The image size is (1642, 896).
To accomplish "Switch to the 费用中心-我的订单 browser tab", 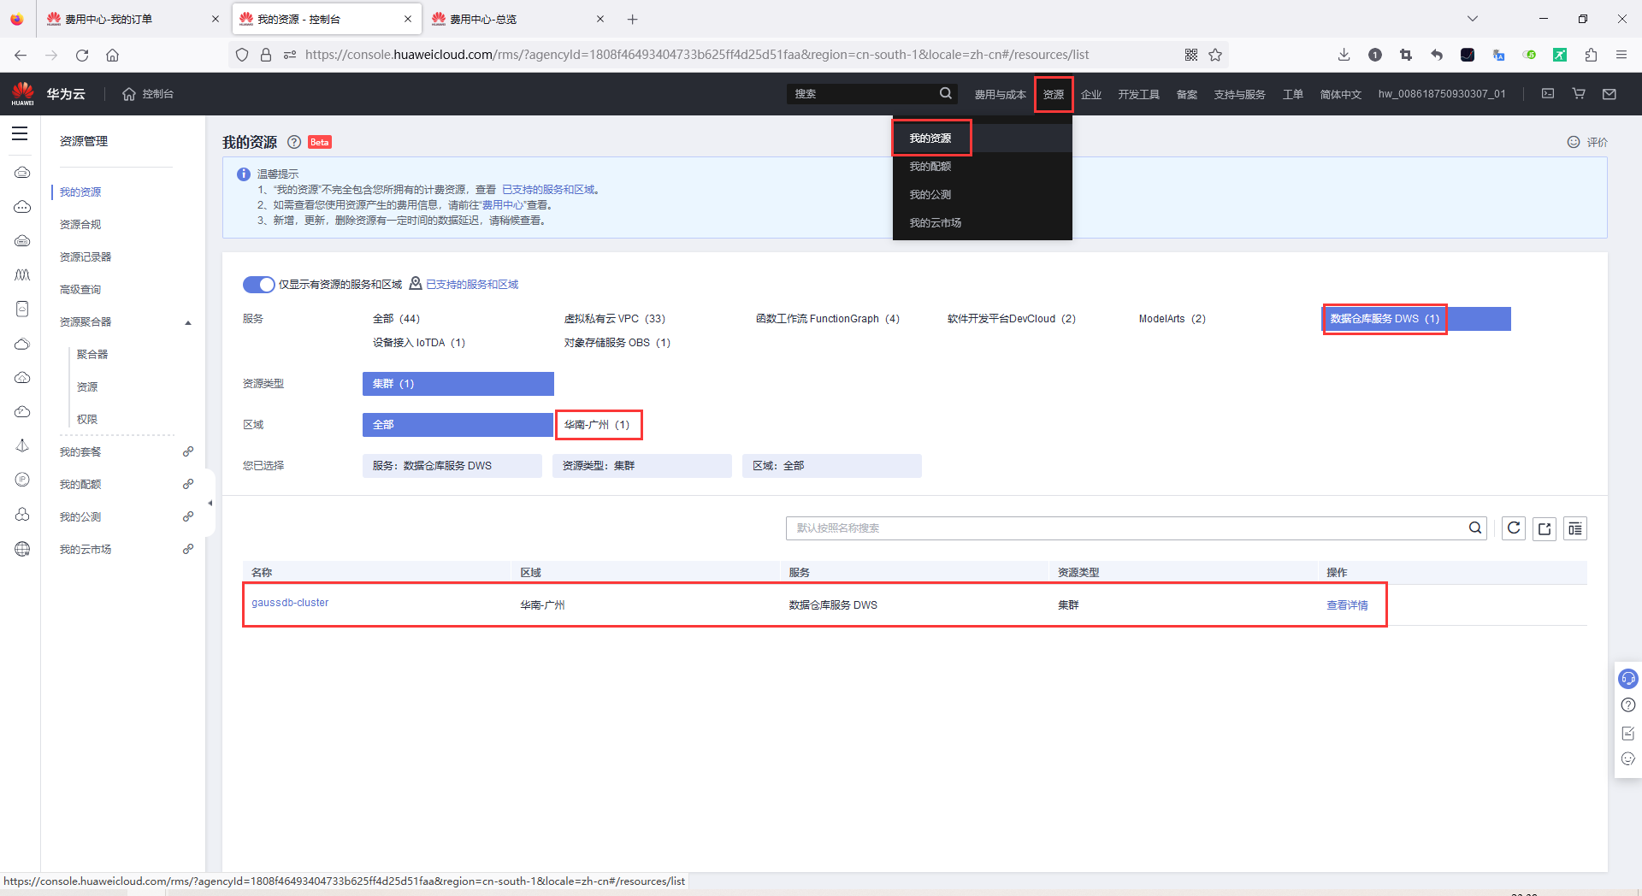I will pos(133,19).
